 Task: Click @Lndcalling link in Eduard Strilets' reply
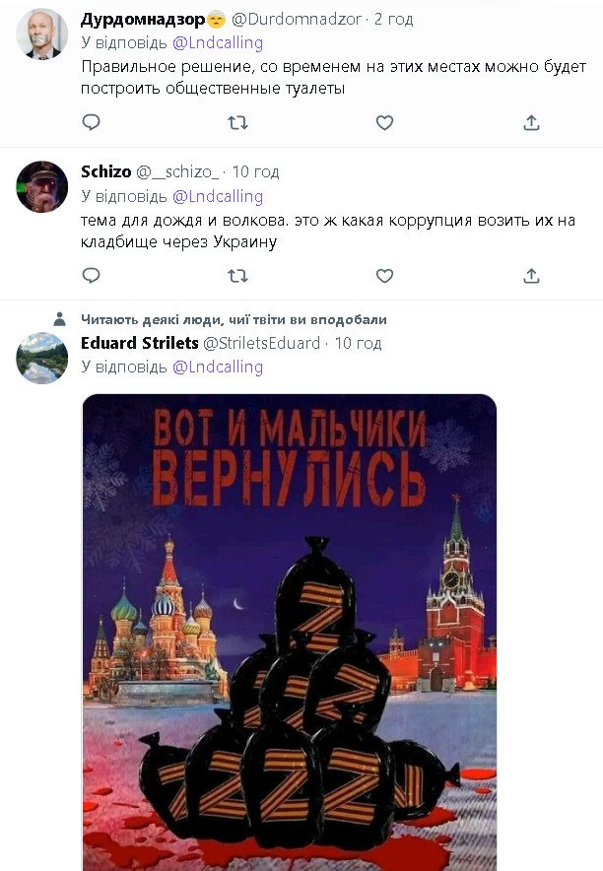[218, 367]
